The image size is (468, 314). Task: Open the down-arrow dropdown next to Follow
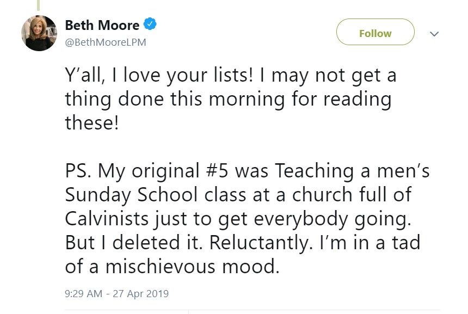pos(434,33)
